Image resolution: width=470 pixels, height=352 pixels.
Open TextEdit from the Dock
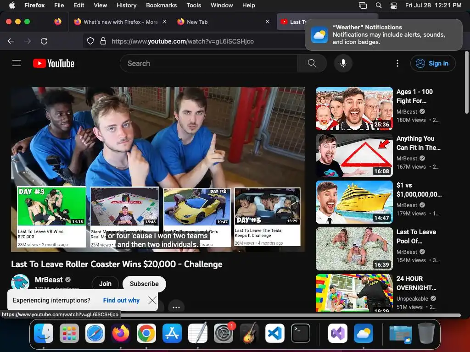click(198, 333)
